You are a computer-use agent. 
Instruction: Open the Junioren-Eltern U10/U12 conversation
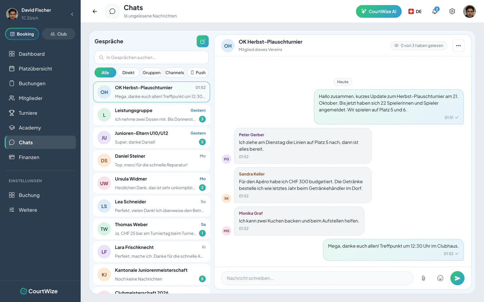coord(152,138)
